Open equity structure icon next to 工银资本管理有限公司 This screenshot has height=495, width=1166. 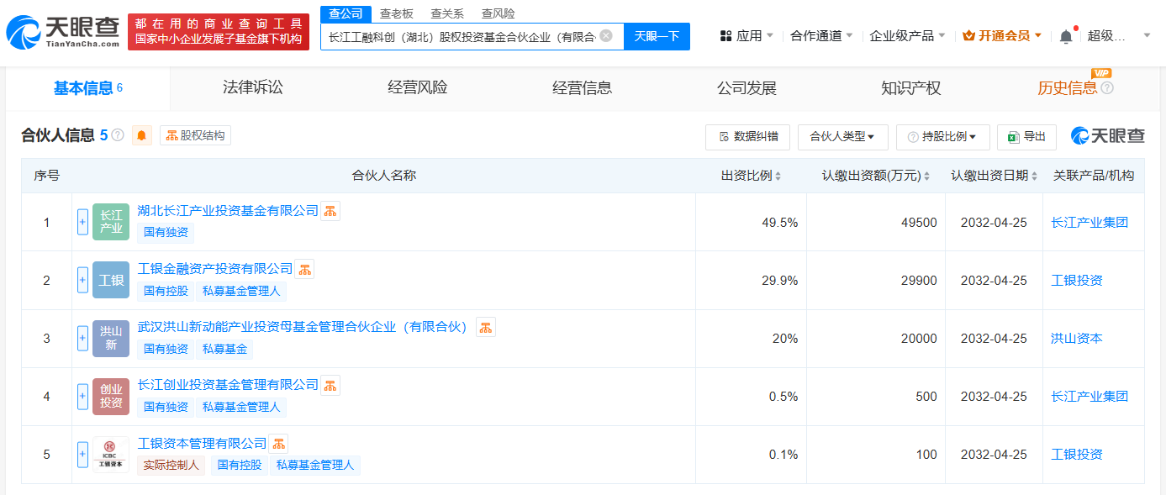pyautogui.click(x=278, y=443)
